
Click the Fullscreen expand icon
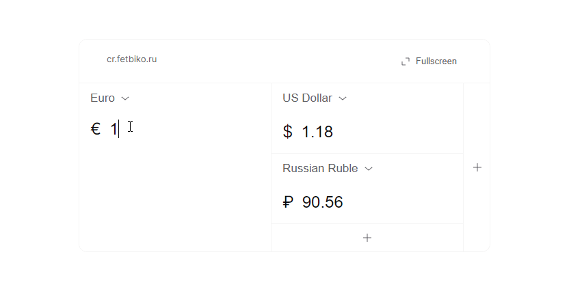click(406, 61)
